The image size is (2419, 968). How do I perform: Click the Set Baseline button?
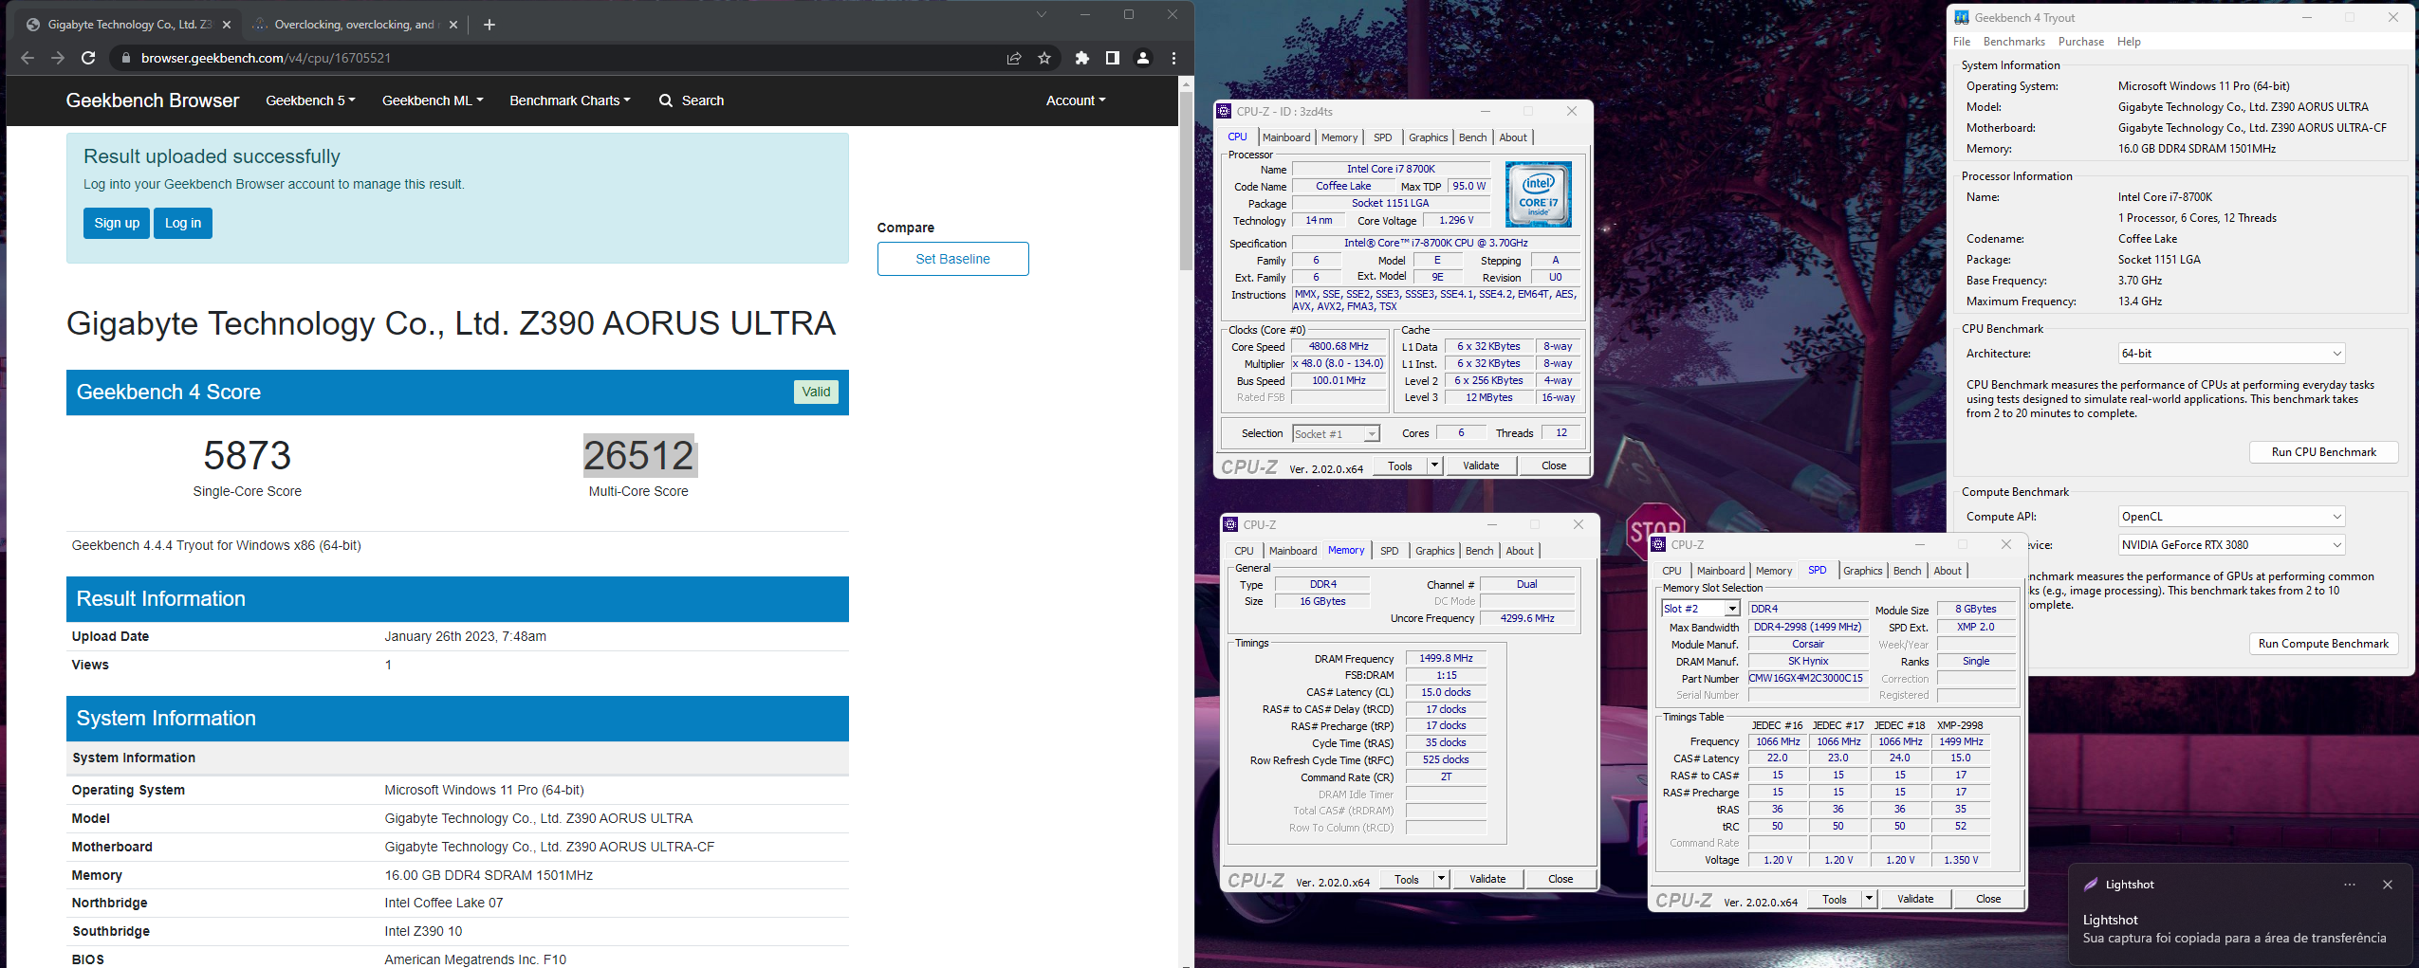[952, 259]
